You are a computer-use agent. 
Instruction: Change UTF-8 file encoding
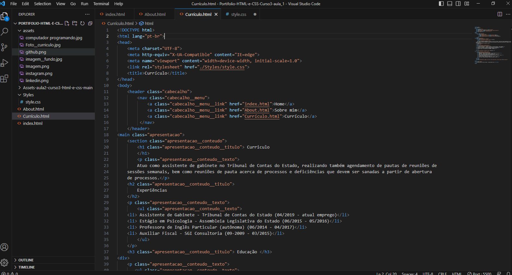click(428, 273)
